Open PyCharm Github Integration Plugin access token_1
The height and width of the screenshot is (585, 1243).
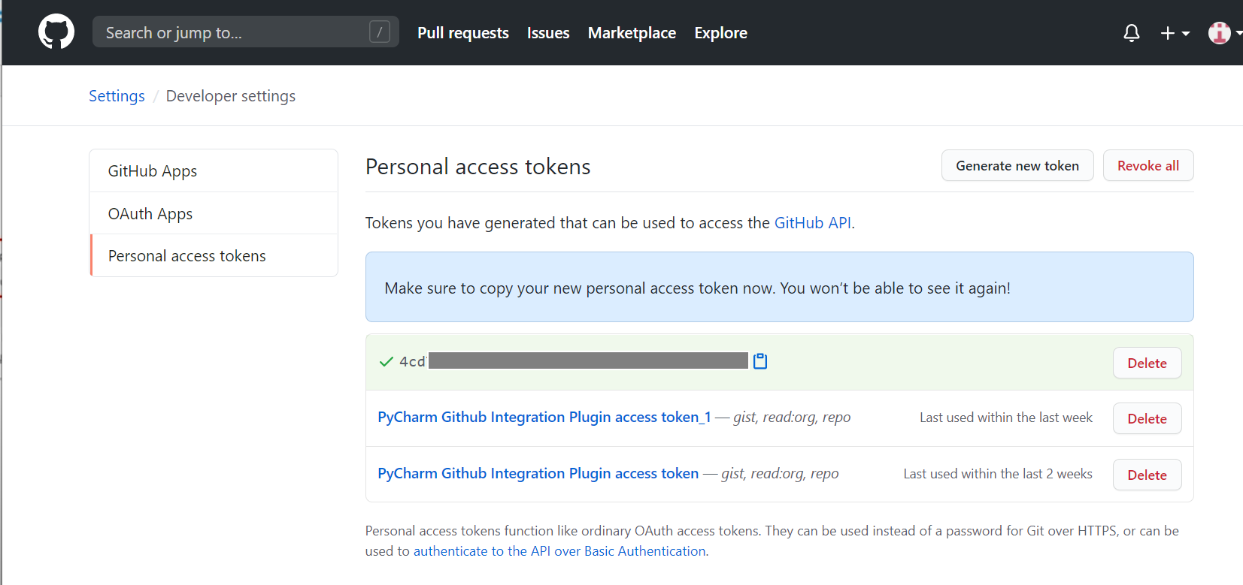(x=544, y=418)
